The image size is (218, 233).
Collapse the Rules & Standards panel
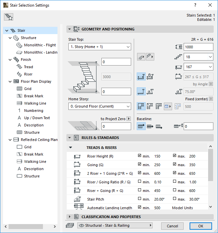pyautogui.click(x=69, y=138)
